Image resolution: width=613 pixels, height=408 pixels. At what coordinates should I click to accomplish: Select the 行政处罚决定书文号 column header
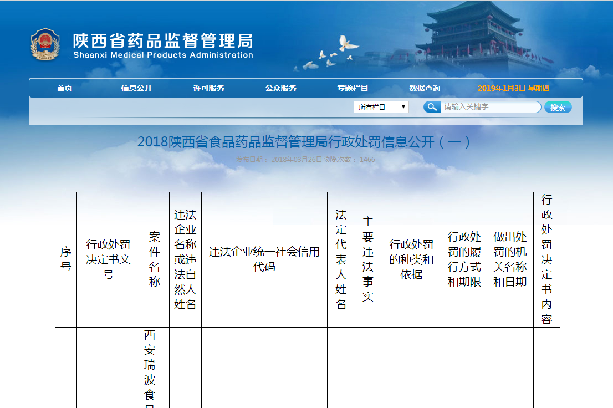click(108, 259)
